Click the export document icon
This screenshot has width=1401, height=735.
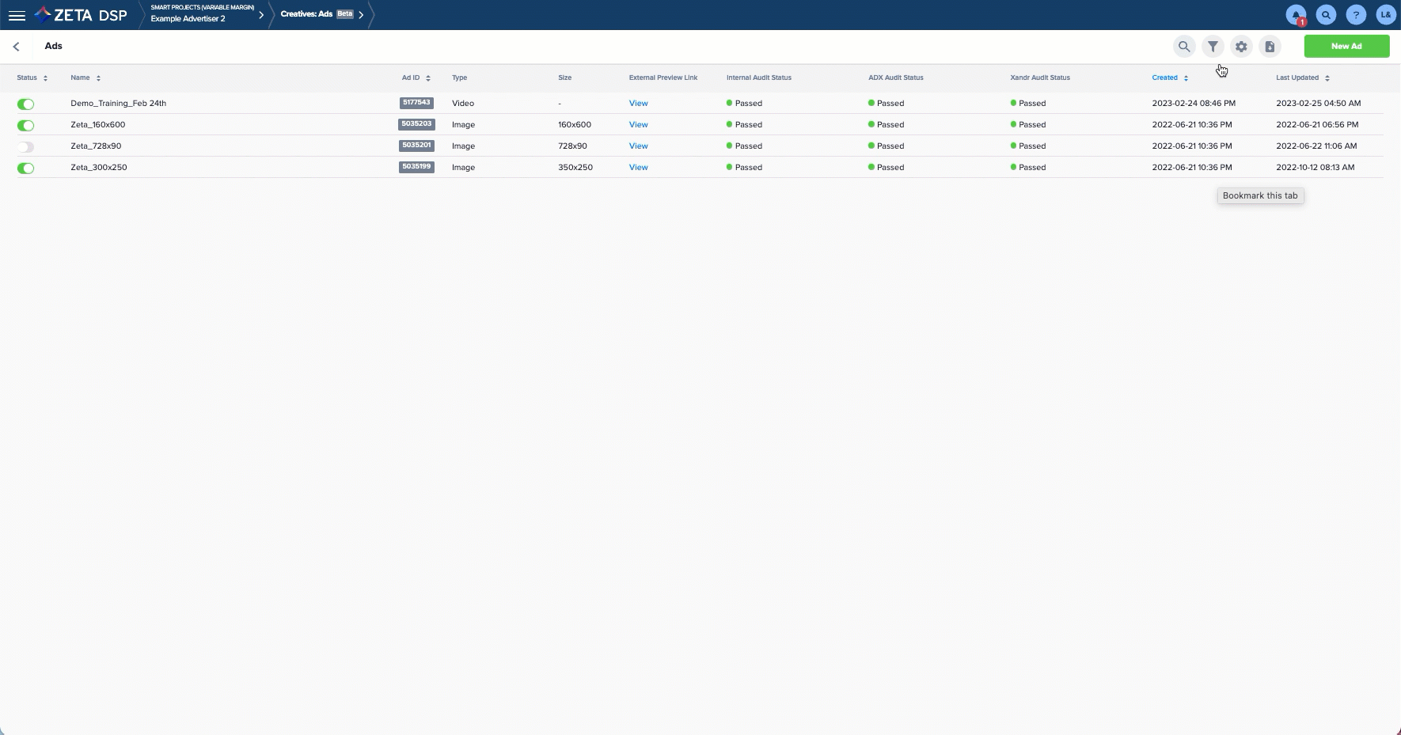[x=1270, y=47]
